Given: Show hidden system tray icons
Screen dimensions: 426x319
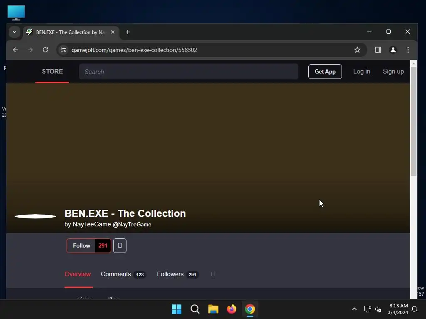Looking at the screenshot, I should 354,309.
